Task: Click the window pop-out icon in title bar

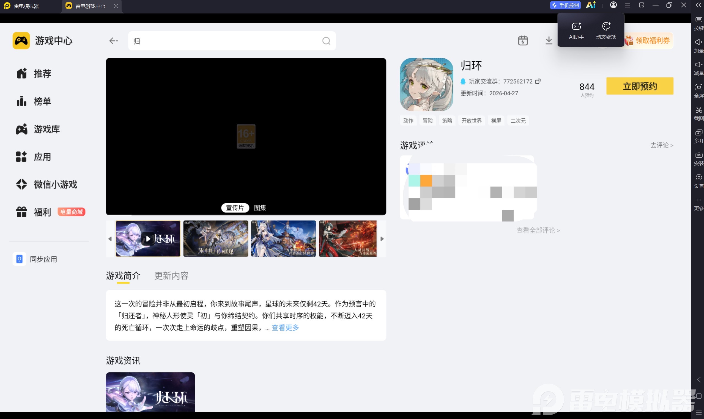Action: click(642, 5)
